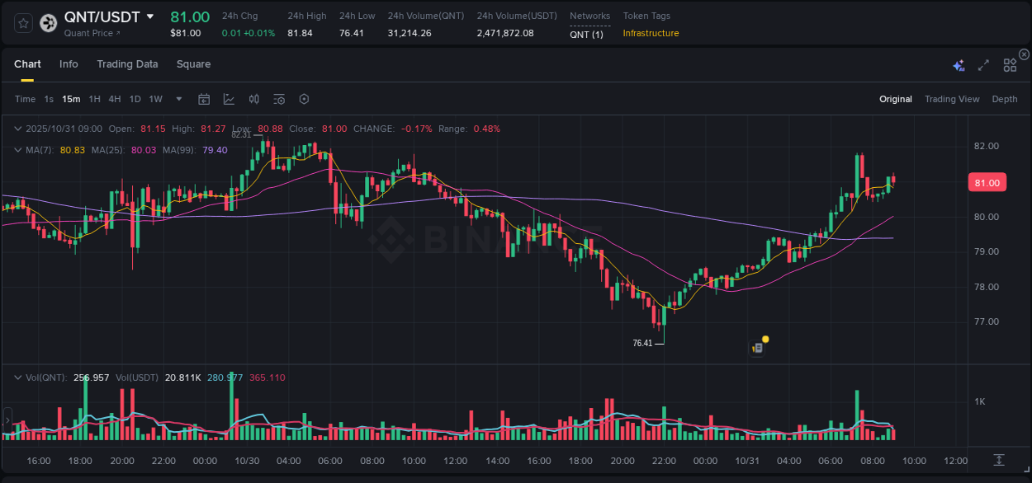Open chart settings hexagon icon

(304, 98)
